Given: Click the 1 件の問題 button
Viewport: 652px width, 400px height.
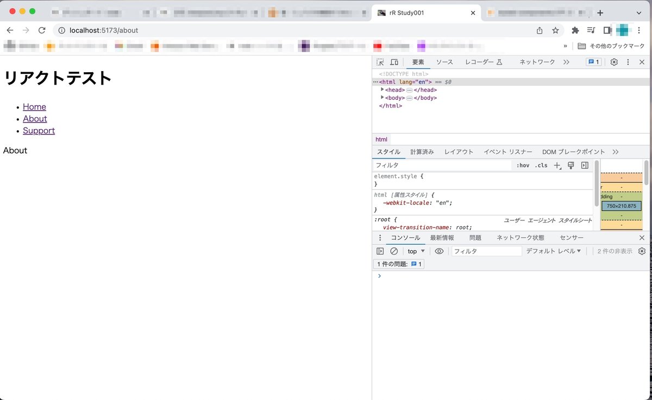Looking at the screenshot, I should (x=398, y=264).
